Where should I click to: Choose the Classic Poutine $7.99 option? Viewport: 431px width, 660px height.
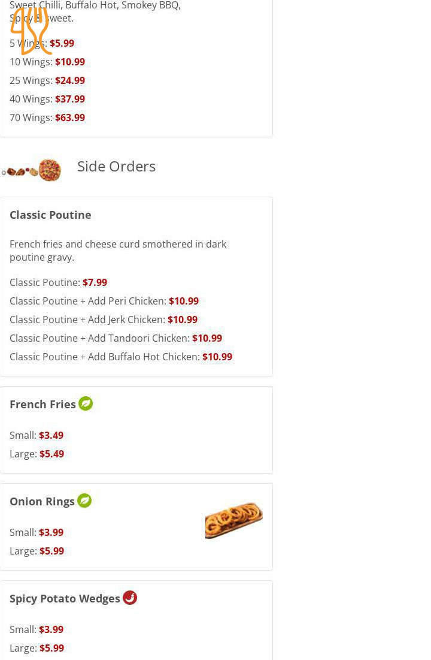point(58,282)
